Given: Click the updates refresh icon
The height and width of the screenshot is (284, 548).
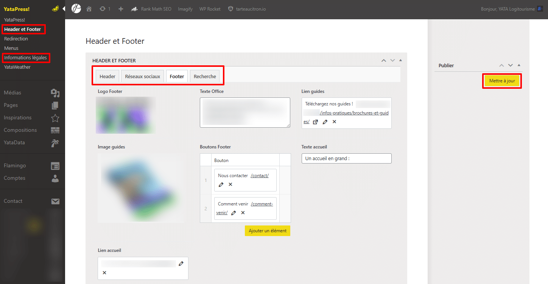Looking at the screenshot, I should (103, 9).
